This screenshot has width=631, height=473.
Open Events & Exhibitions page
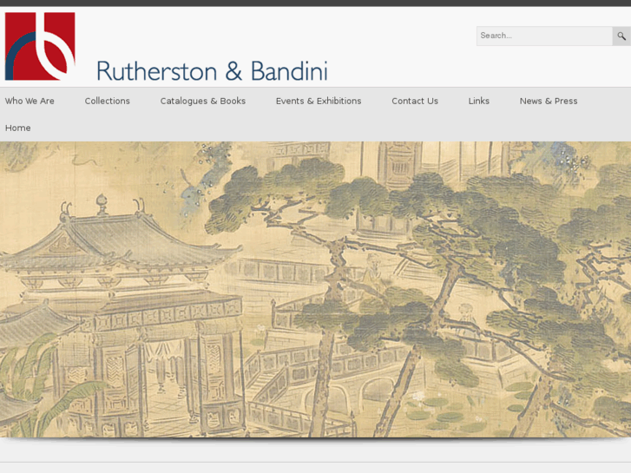tap(319, 101)
